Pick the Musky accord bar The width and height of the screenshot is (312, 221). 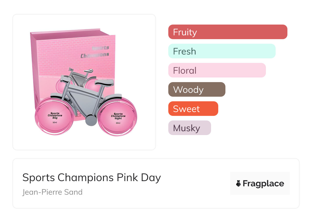[189, 128]
